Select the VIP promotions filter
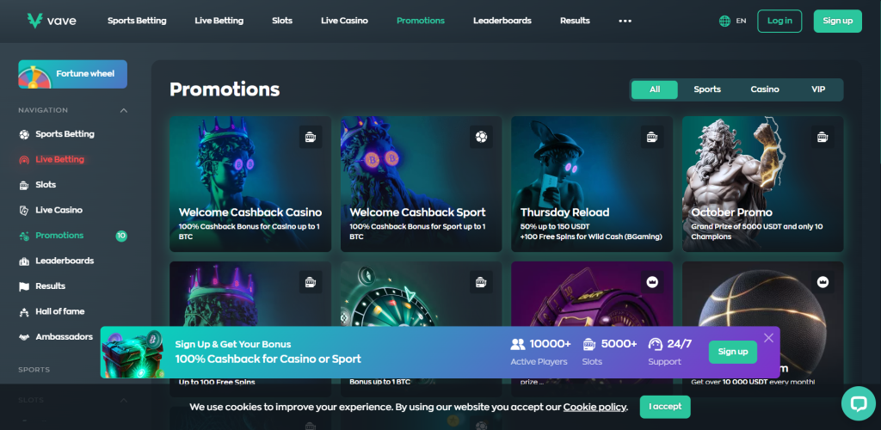This screenshot has height=430, width=881. 818,89
